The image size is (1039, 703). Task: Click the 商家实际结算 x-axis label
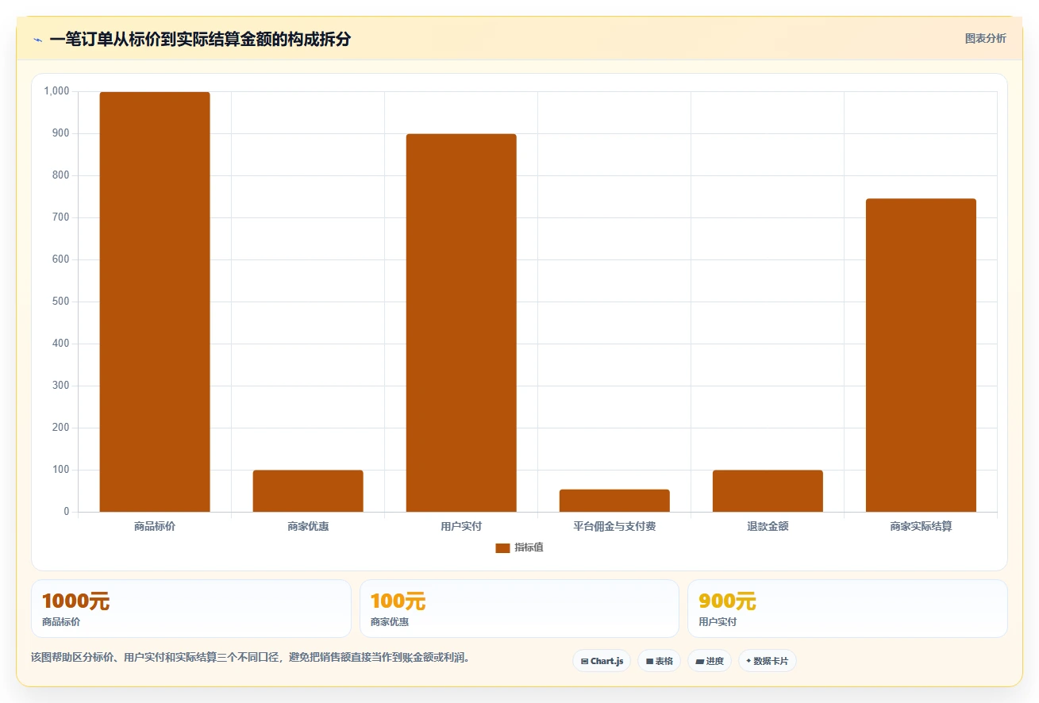(921, 526)
